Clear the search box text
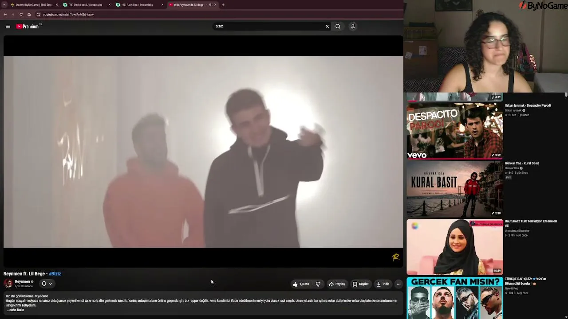568x319 pixels. pos(327,27)
